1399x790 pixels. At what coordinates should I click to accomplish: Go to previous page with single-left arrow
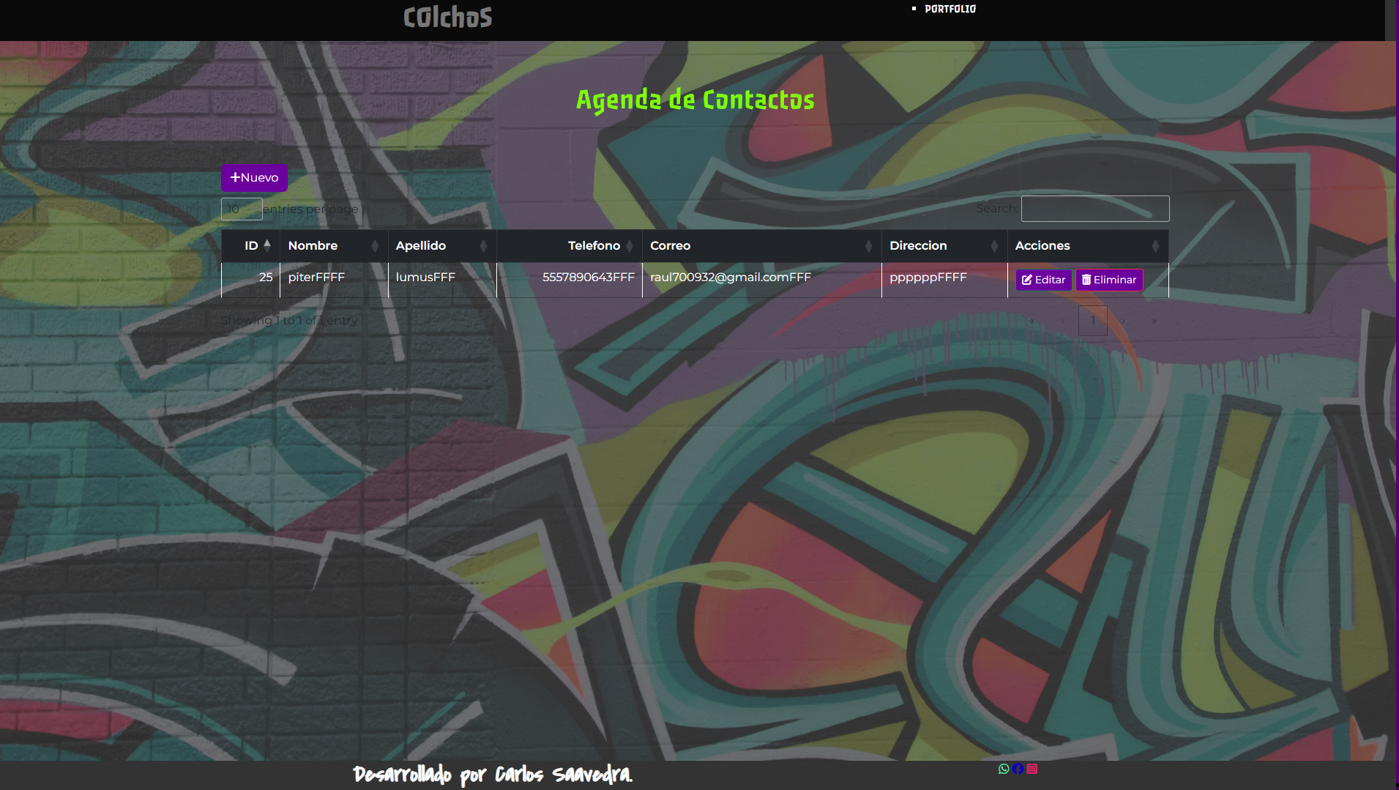(x=1063, y=321)
